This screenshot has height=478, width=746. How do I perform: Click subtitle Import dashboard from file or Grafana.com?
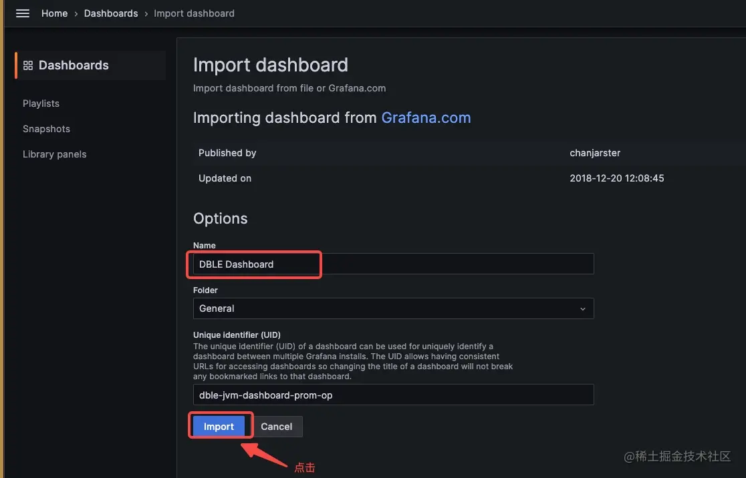pos(289,88)
